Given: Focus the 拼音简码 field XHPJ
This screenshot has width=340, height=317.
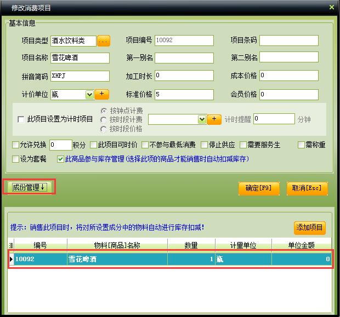Looking at the screenshot, I should coord(80,76).
